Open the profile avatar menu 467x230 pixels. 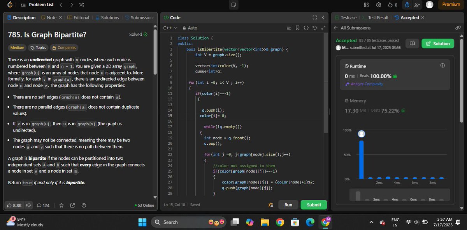429,5
